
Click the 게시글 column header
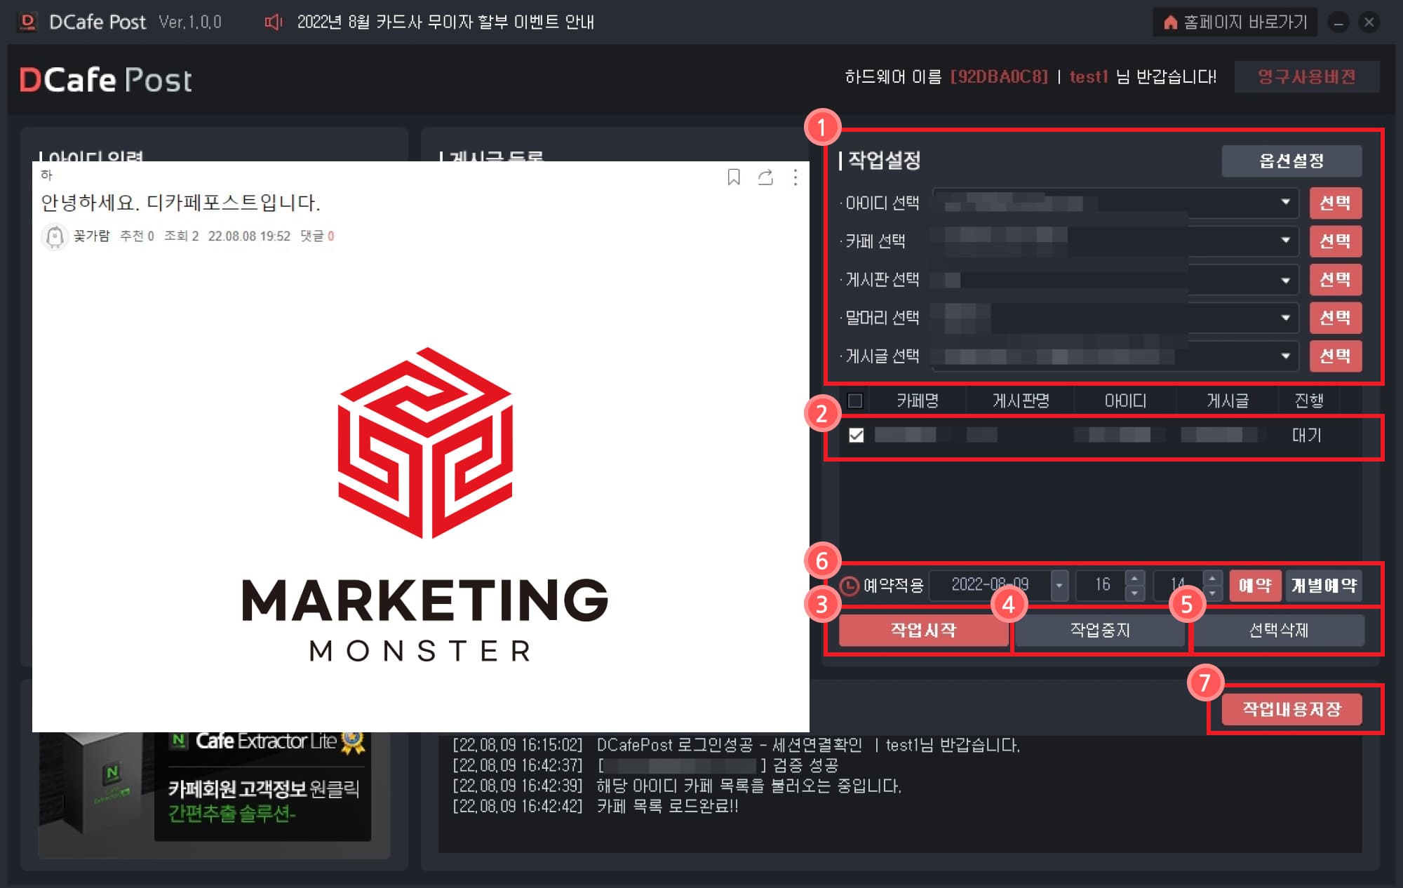[x=1227, y=401]
